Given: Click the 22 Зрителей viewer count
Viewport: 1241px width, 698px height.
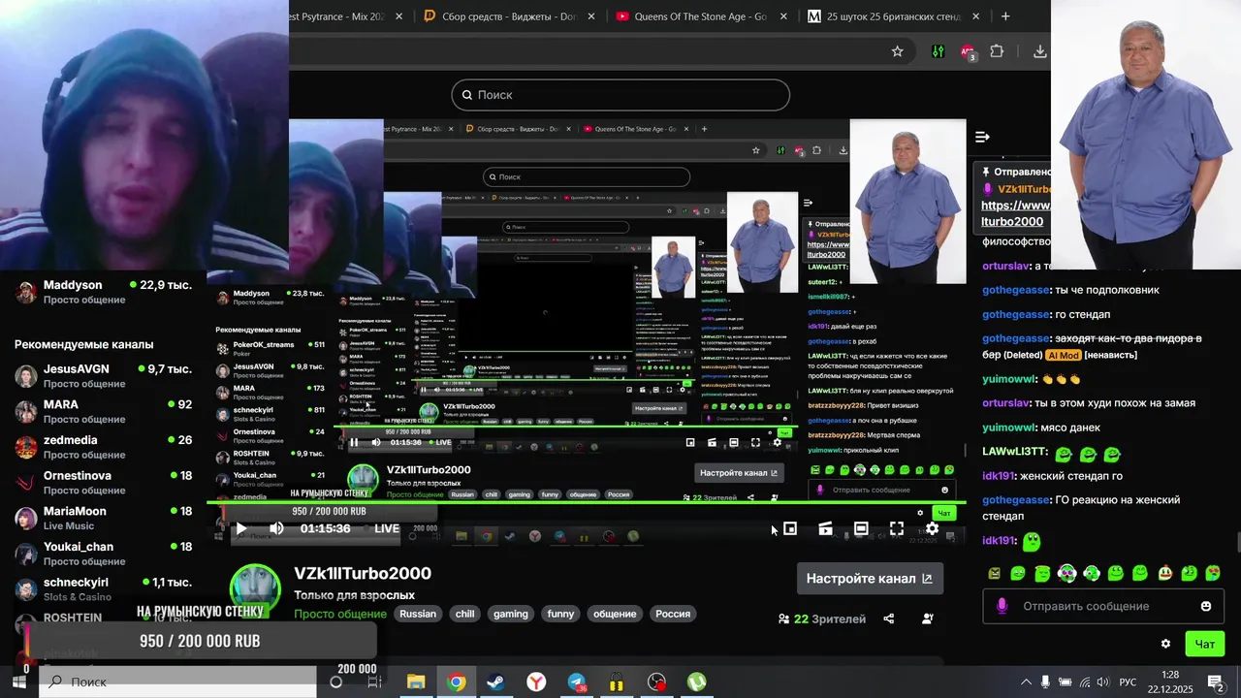Looking at the screenshot, I should [x=822, y=619].
